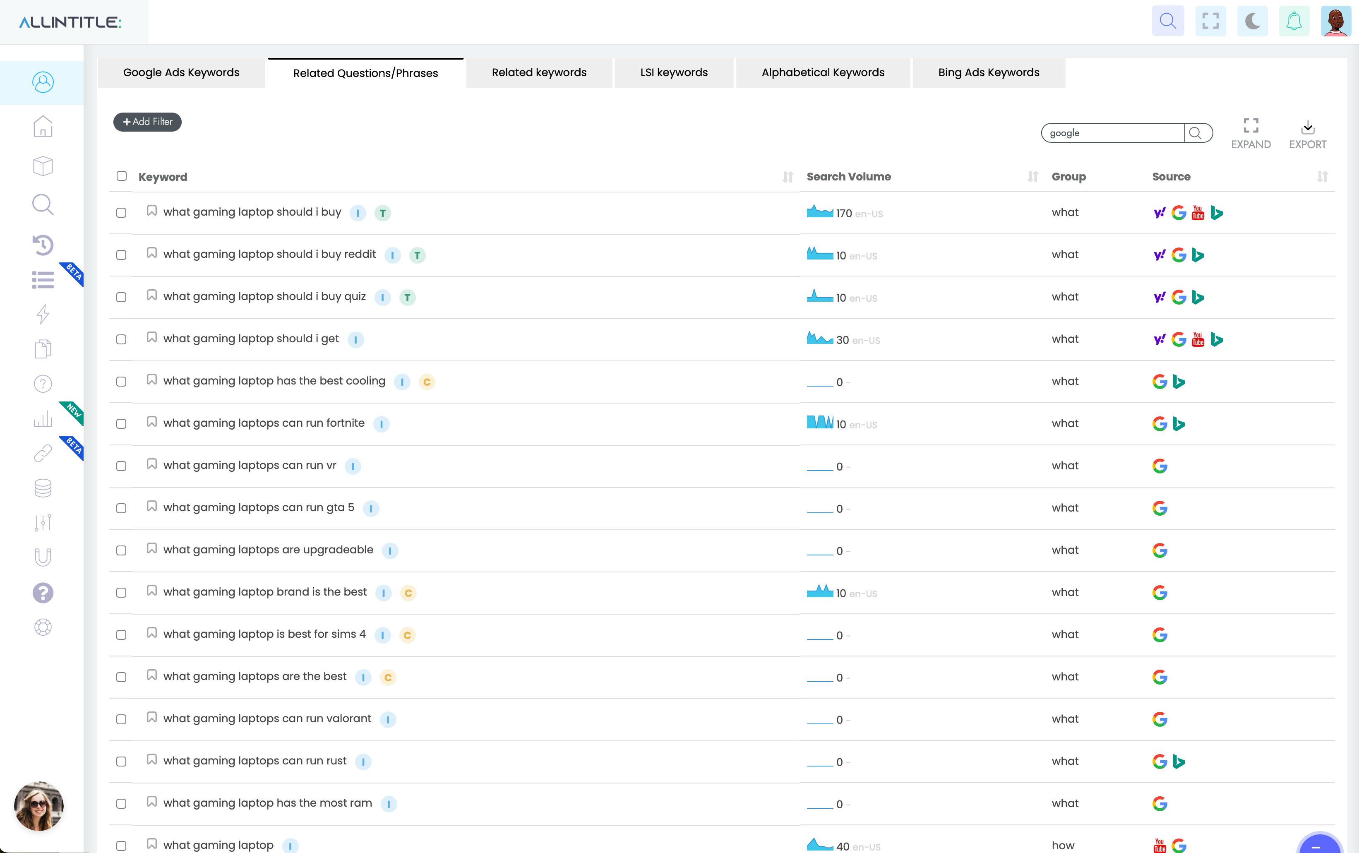The image size is (1359, 853).
Task: Open chat with support agent photo
Action: [39, 806]
